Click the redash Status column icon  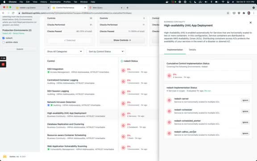tap(122, 61)
